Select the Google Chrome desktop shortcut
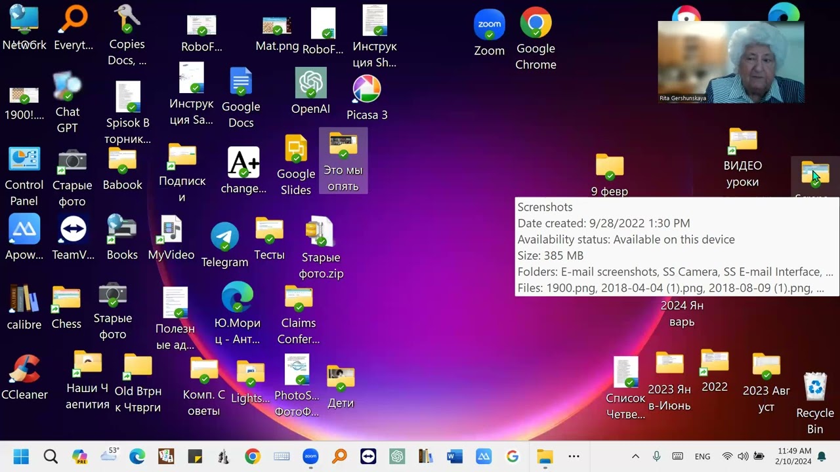 535,39
